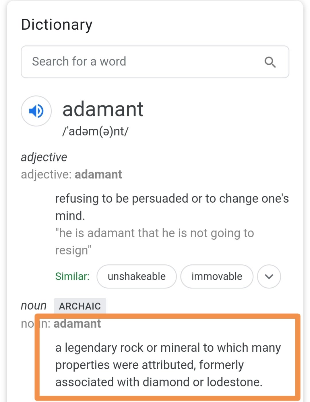Screen dimensions: 310x402
Task: Click the italic "noun" part-of-speech label
Action: pyautogui.click(x=34, y=305)
